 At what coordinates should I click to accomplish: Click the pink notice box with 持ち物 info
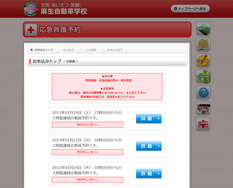107,87
